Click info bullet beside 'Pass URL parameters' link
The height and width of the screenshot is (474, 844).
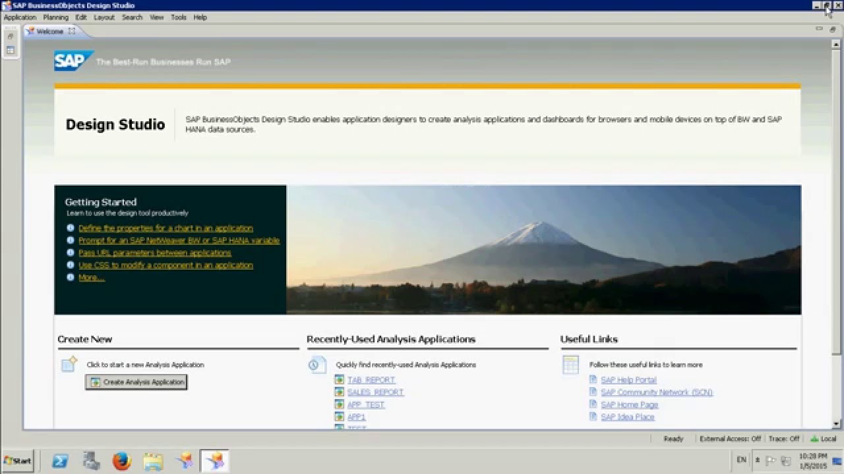point(71,253)
